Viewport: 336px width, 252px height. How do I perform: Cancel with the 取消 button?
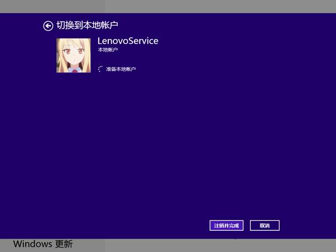click(x=265, y=225)
